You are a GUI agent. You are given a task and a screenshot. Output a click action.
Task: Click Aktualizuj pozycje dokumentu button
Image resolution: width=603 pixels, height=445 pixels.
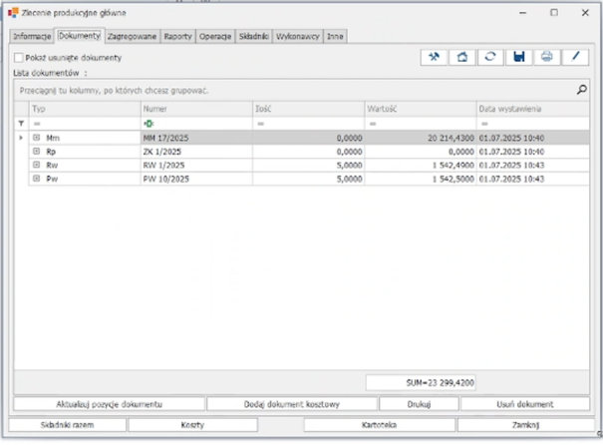(110, 404)
